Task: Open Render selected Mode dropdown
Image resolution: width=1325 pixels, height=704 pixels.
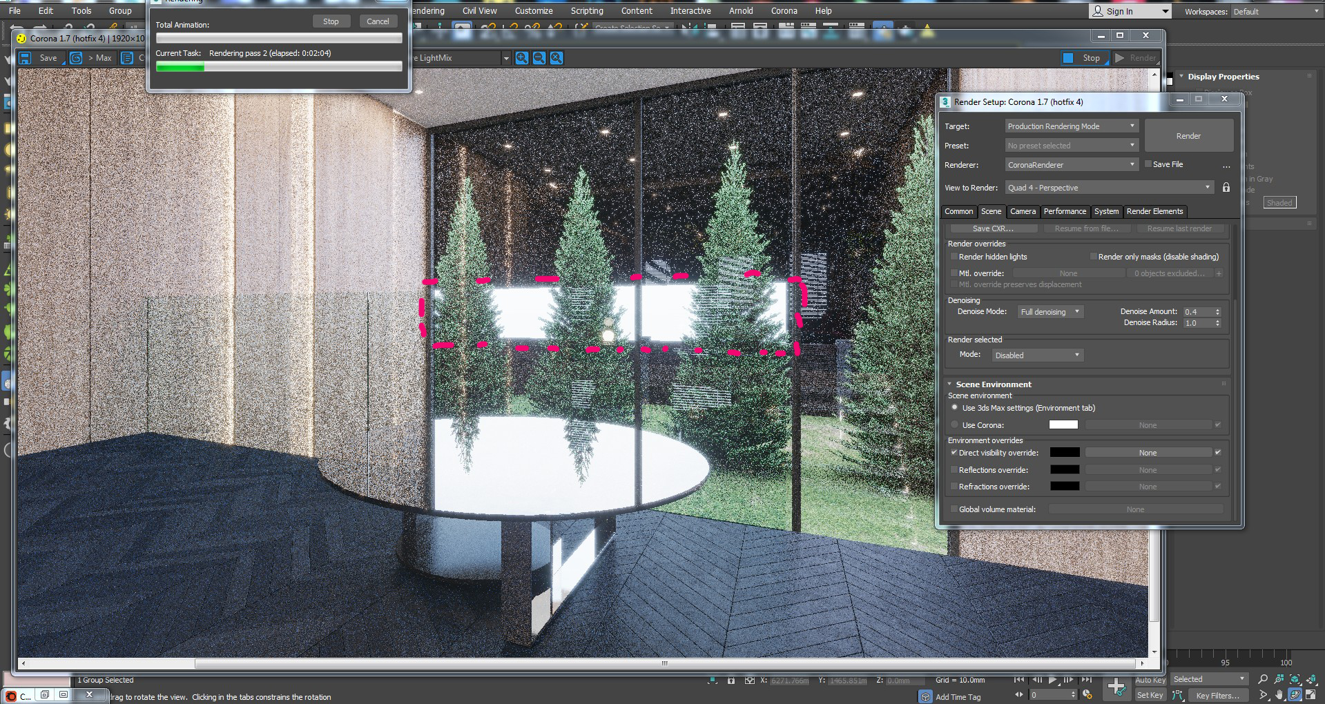Action: tap(1038, 355)
